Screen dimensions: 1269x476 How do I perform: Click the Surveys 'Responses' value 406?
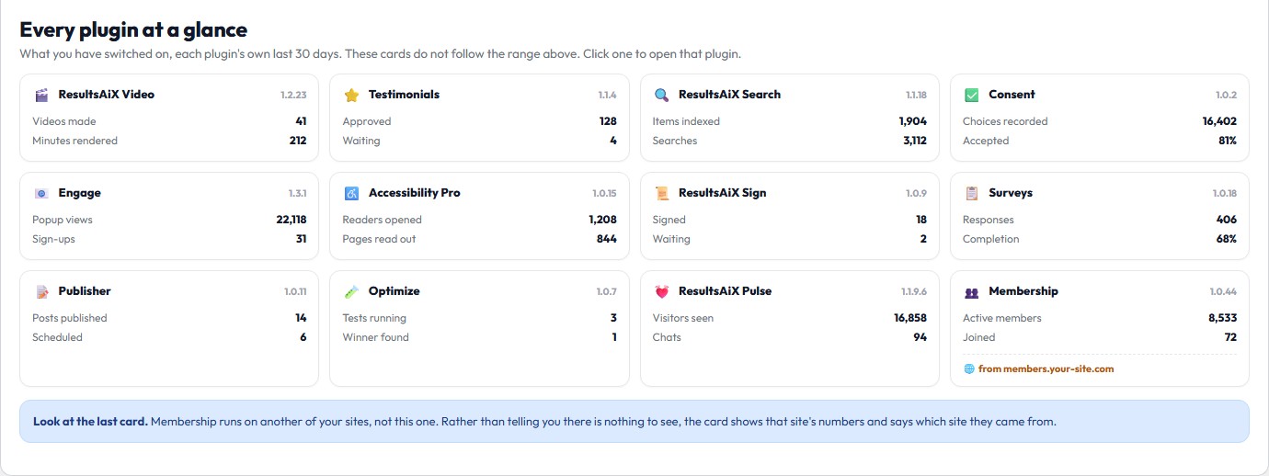(x=1227, y=220)
